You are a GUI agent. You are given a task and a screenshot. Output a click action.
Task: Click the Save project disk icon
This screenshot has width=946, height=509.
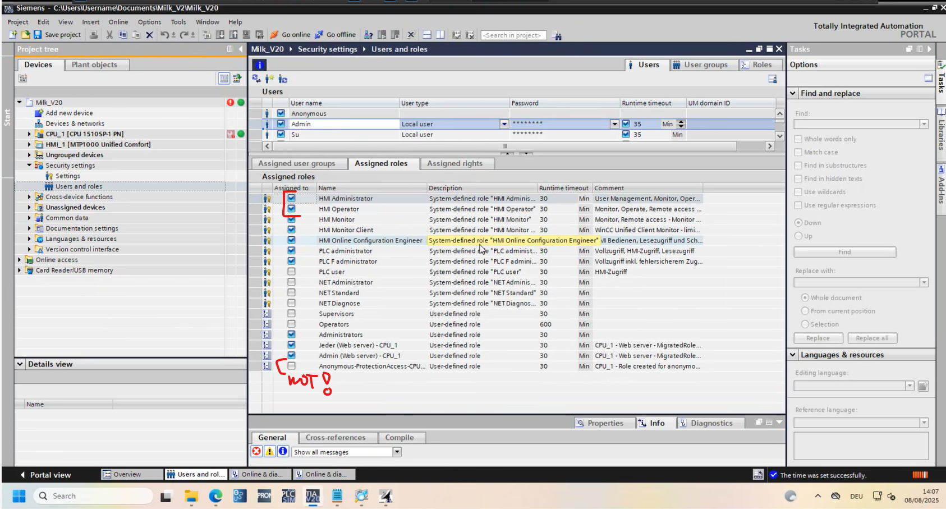[38, 35]
